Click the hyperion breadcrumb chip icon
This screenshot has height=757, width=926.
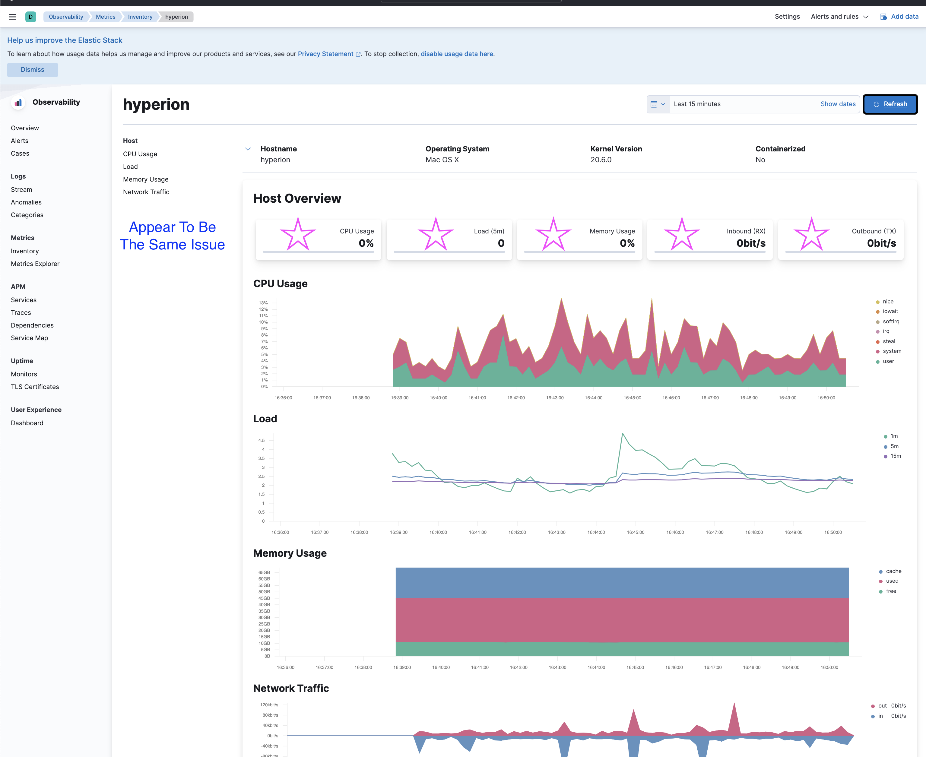[176, 17]
